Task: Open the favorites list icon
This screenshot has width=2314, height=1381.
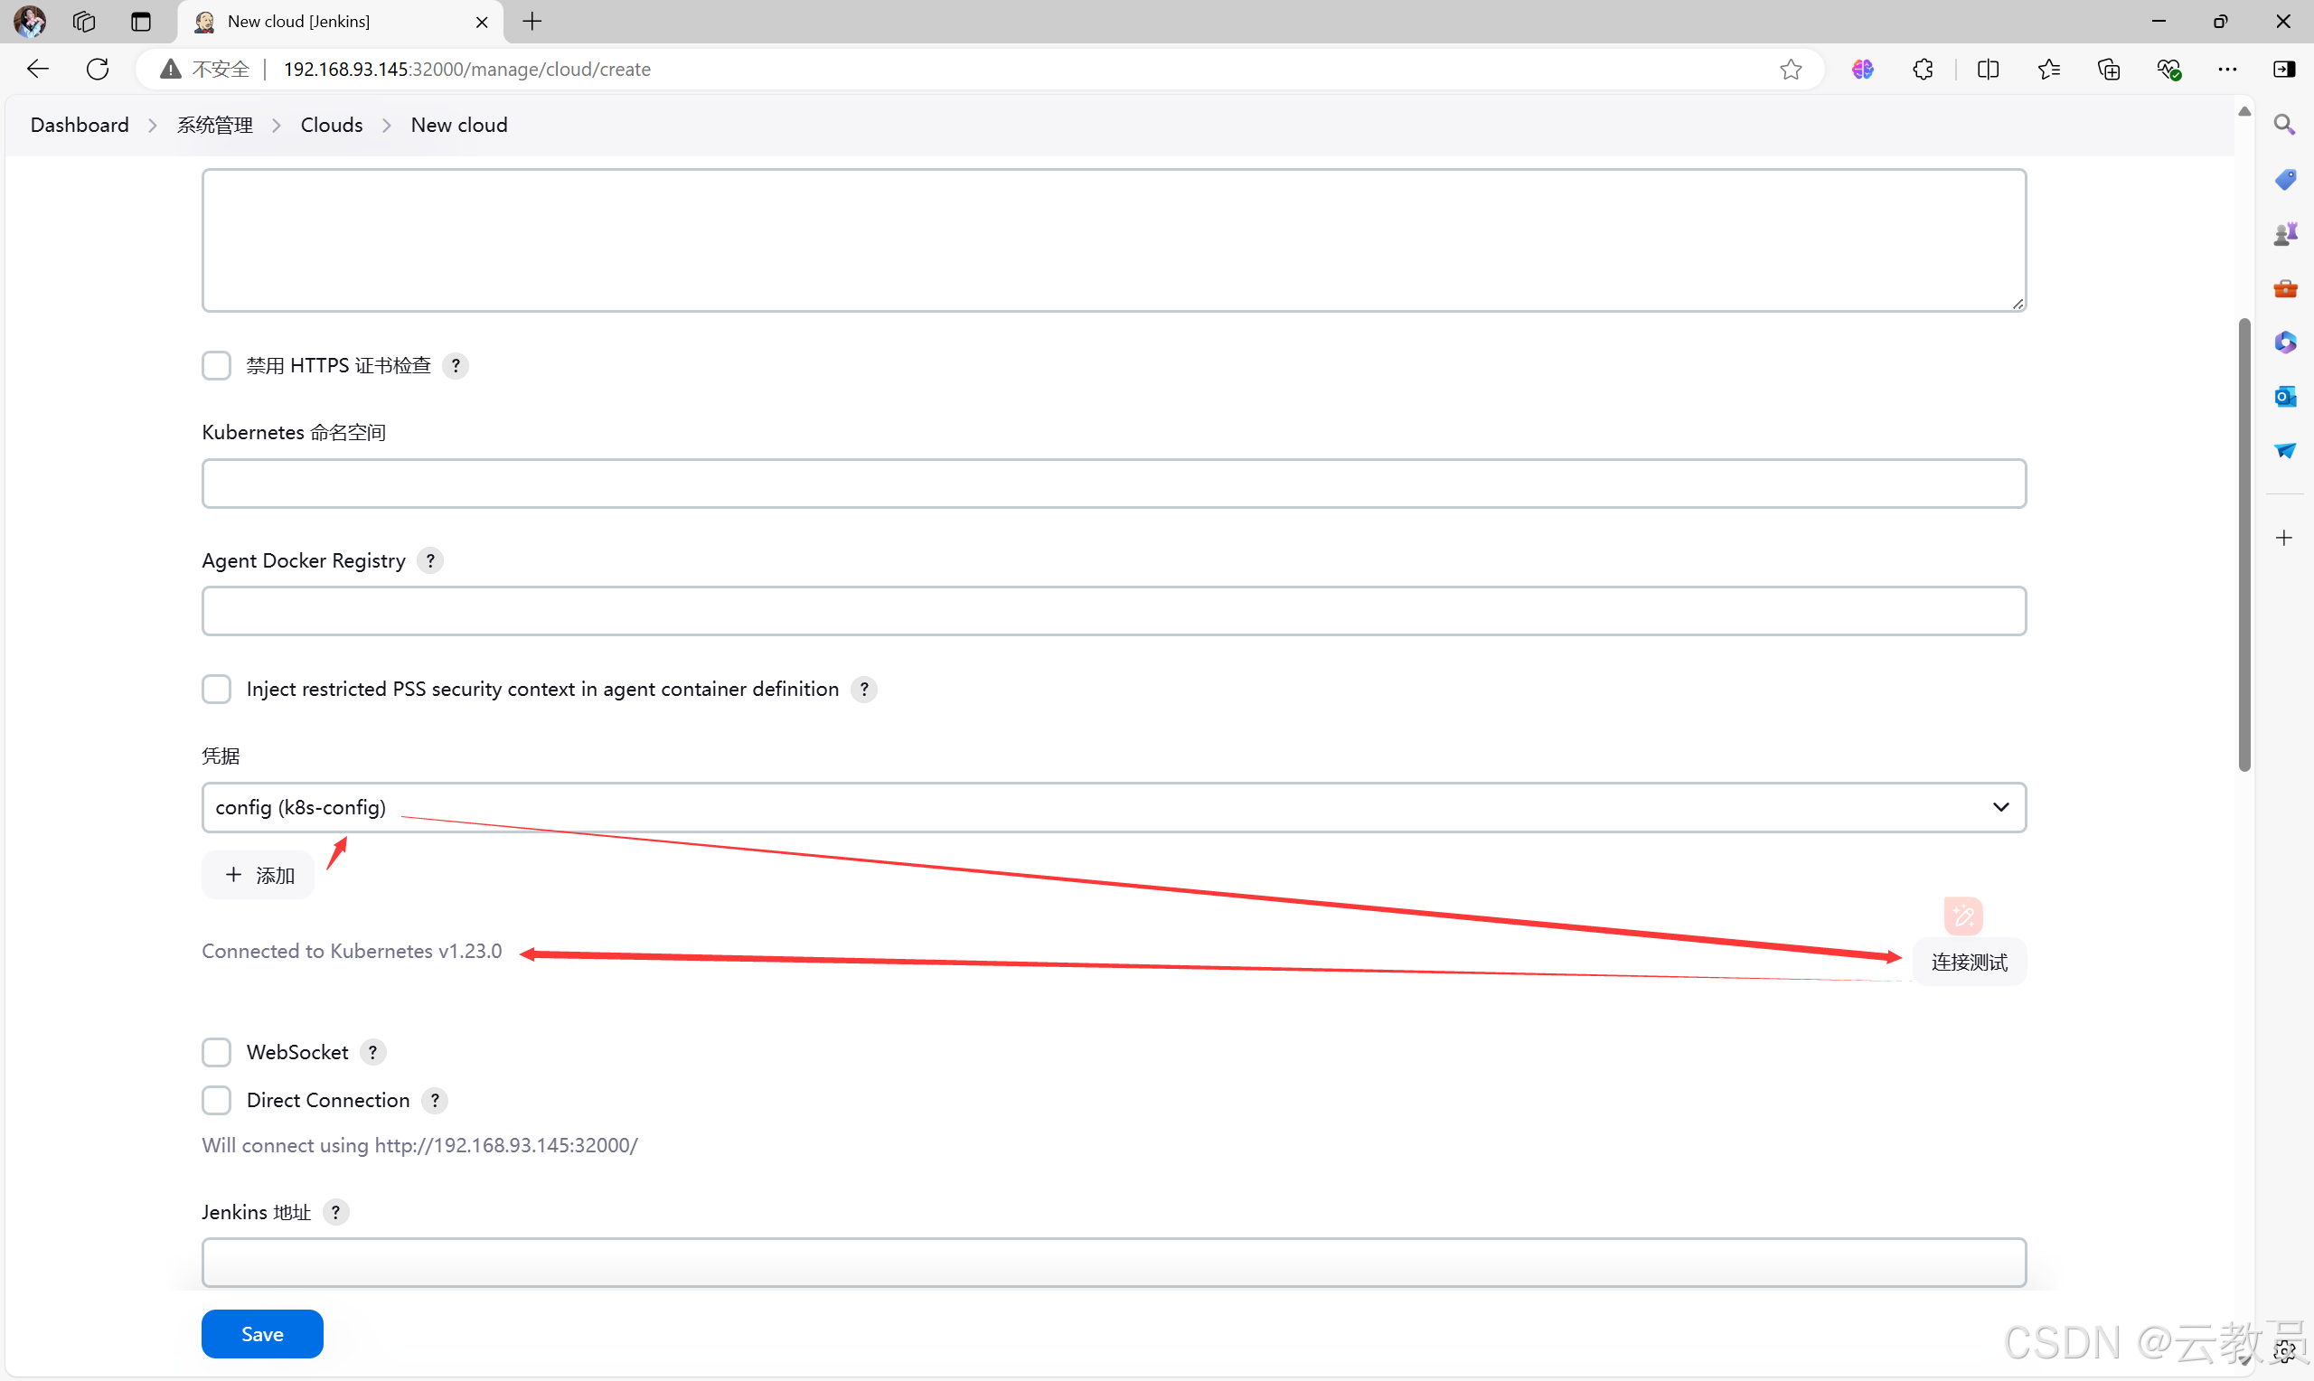Action: pyautogui.click(x=2048, y=69)
